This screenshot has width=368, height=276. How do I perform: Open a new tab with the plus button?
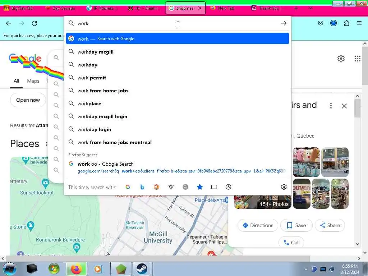(x=296, y=8)
